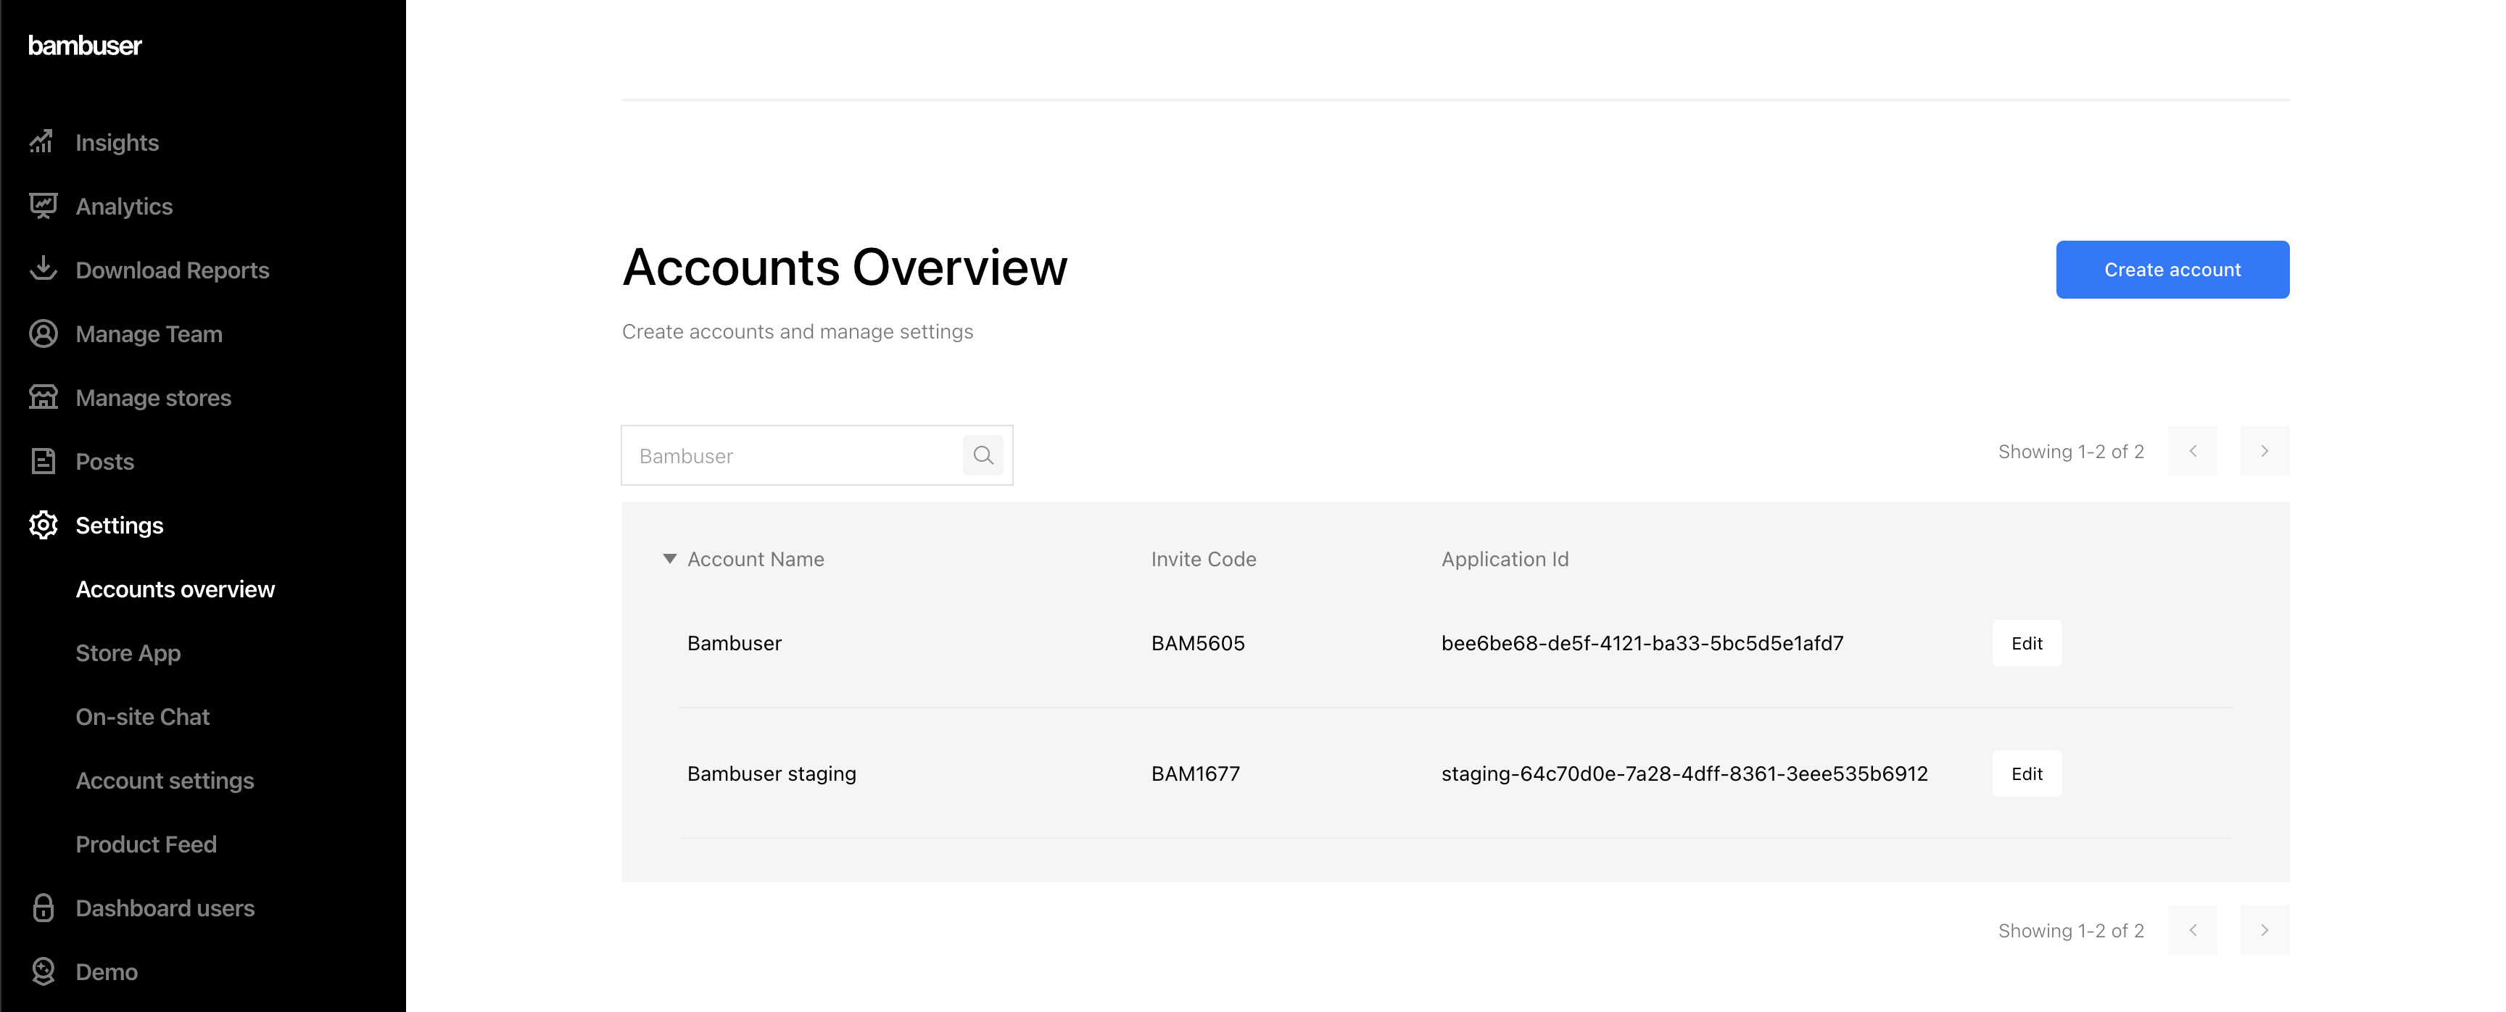Image resolution: width=2506 pixels, height=1012 pixels.
Task: Go to previous page, top pagination
Action: click(2192, 451)
